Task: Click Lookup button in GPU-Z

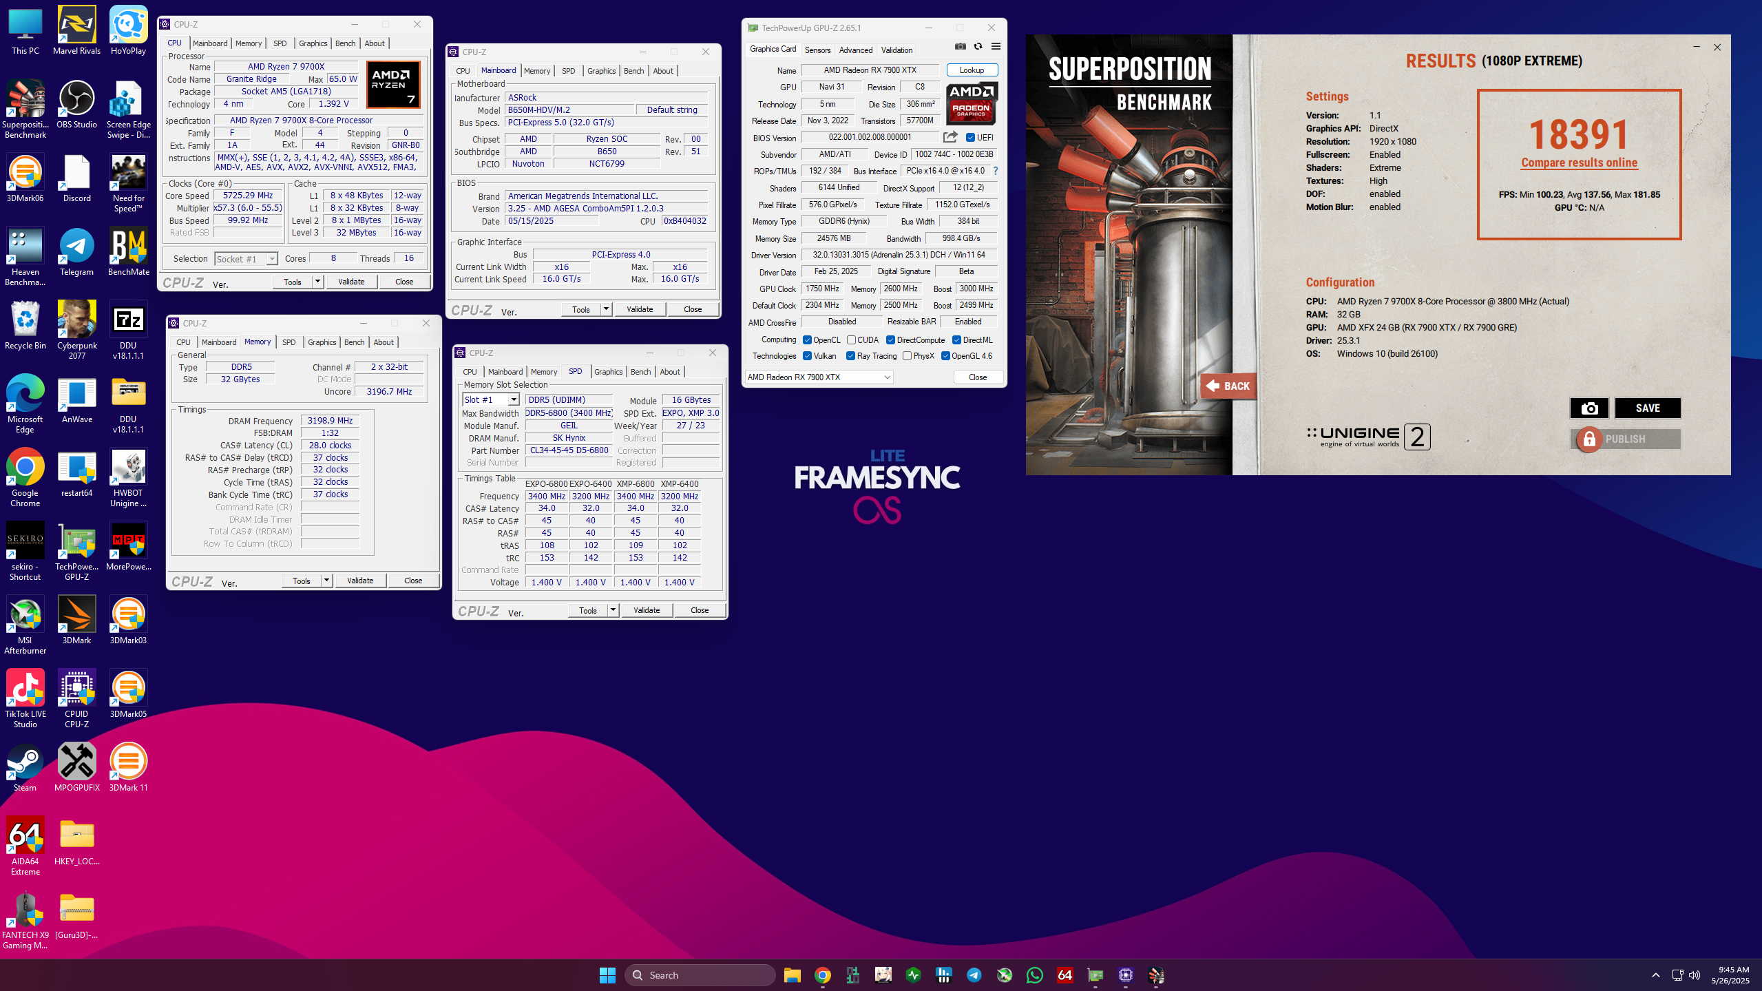Action: (972, 70)
